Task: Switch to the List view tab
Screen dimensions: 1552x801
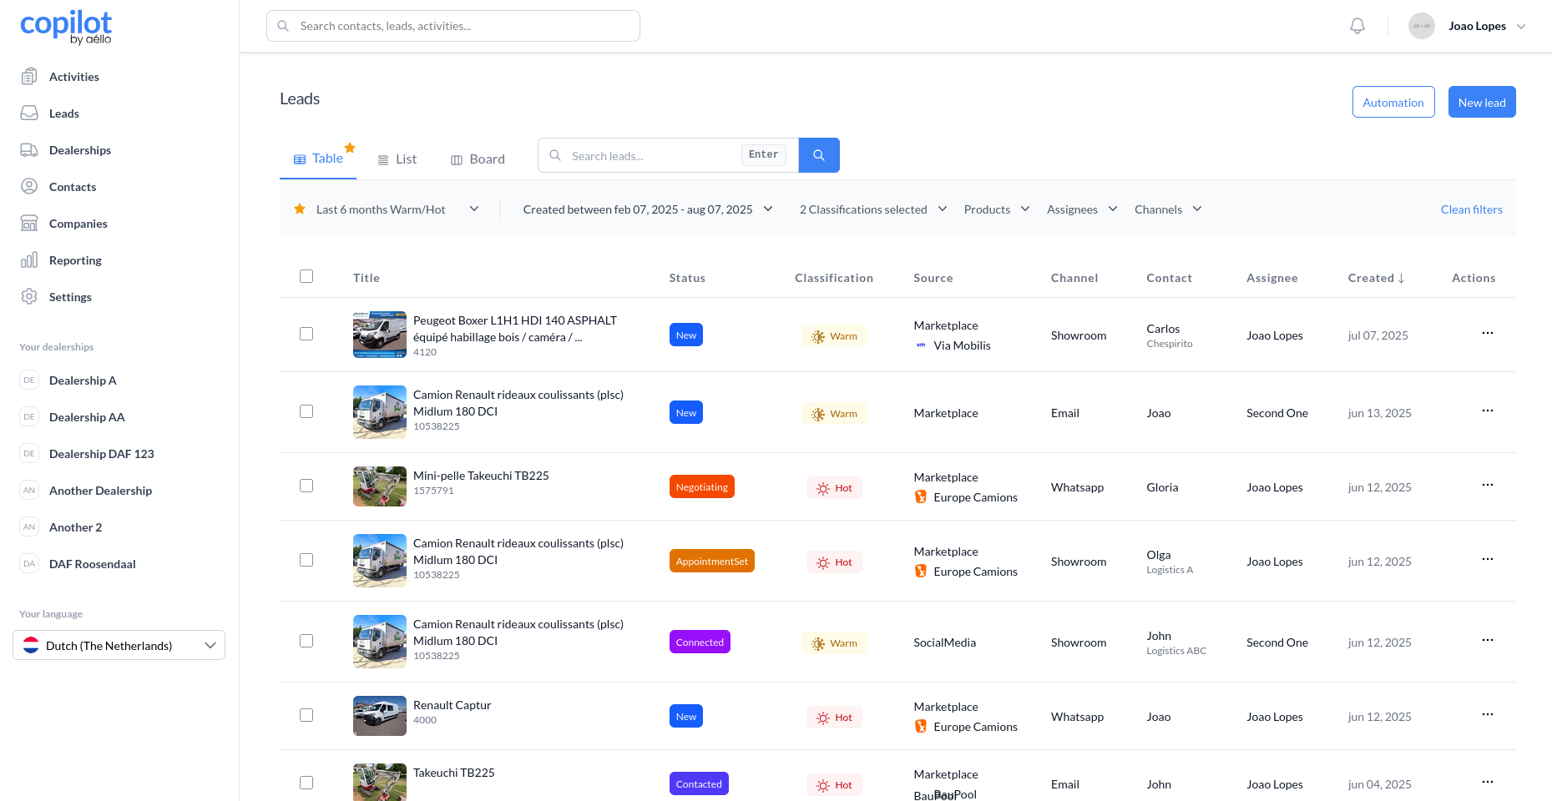Action: click(x=397, y=159)
